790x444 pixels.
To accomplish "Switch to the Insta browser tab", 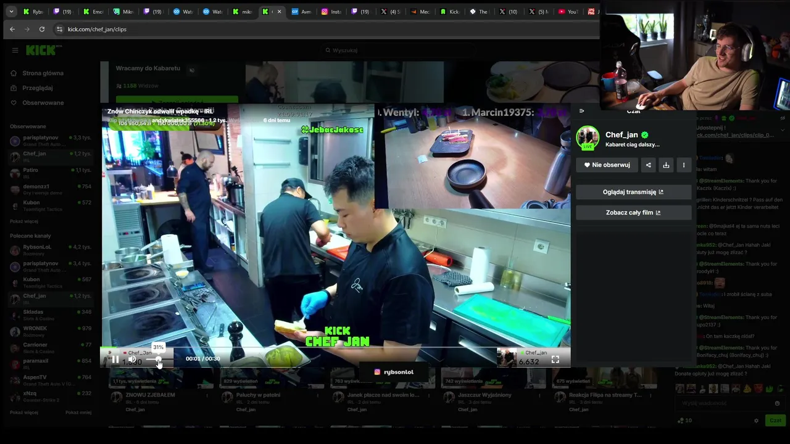I will click(x=332, y=12).
